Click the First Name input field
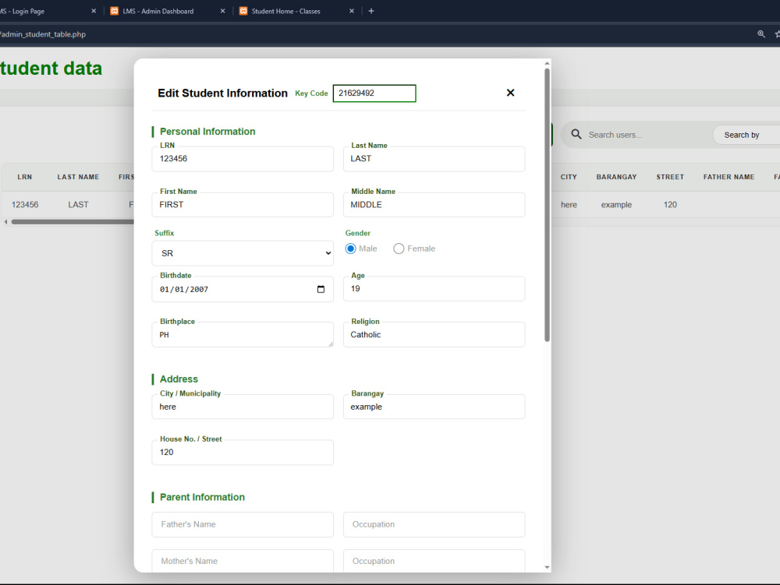The width and height of the screenshot is (780, 585). [243, 205]
